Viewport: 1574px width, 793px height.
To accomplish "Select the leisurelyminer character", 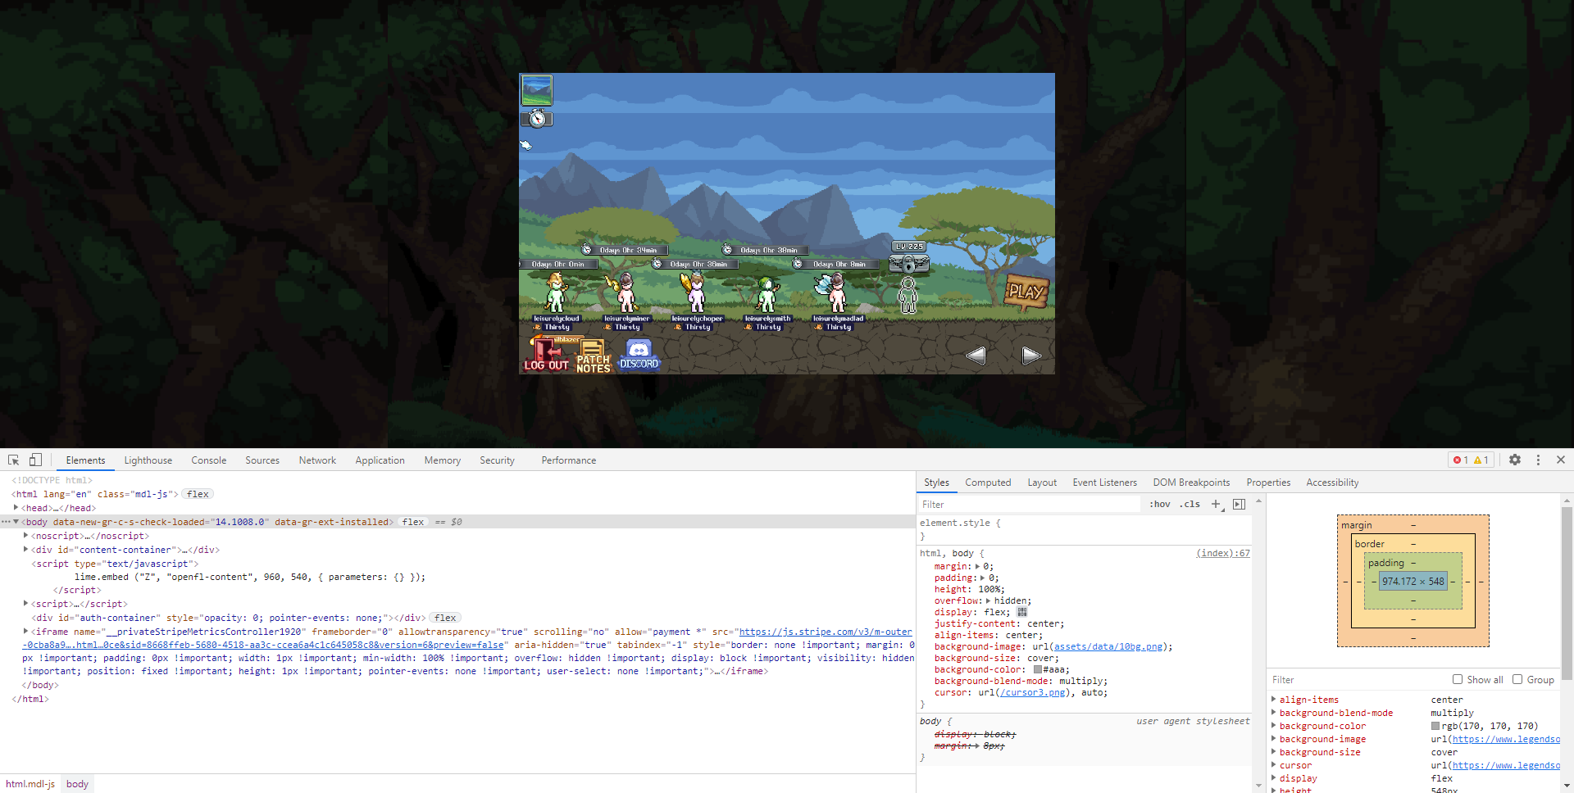I will [x=626, y=292].
